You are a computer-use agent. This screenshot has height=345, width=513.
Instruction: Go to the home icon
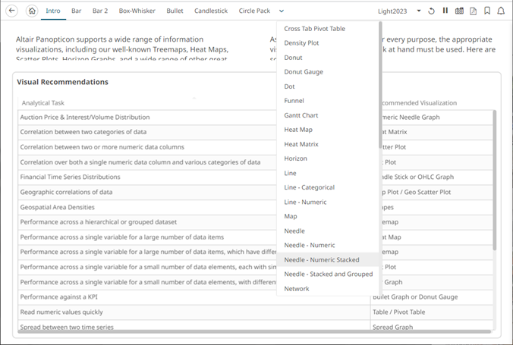click(x=31, y=11)
